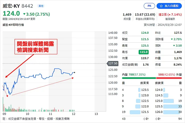Click ask price 124.0 in order book

tap(159, 90)
